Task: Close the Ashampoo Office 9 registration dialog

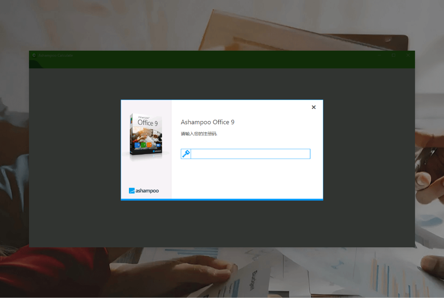Action: tap(313, 107)
